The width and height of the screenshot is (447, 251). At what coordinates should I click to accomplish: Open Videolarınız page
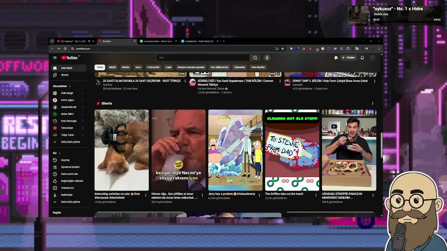click(69, 188)
